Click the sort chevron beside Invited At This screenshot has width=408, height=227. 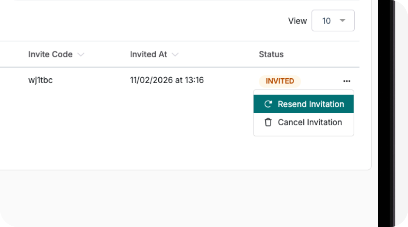[175, 54]
